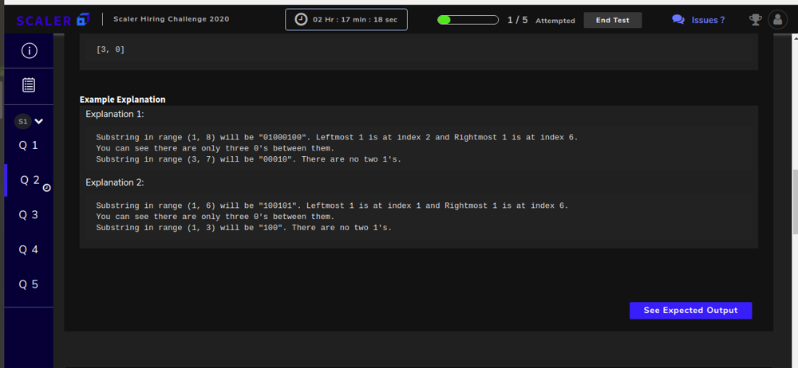The height and width of the screenshot is (368, 798).
Task: Click the 02 Hr : 17 min : 18 sec timer
Action: tap(346, 20)
